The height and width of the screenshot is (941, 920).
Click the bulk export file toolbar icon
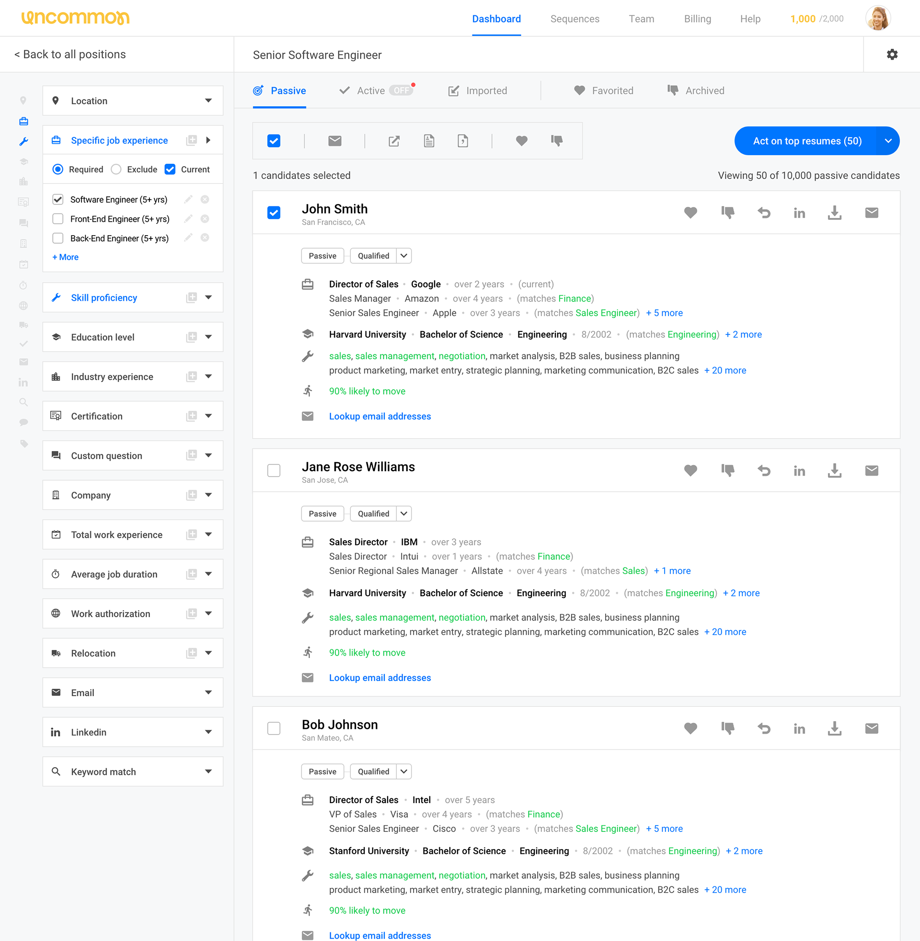click(x=463, y=140)
